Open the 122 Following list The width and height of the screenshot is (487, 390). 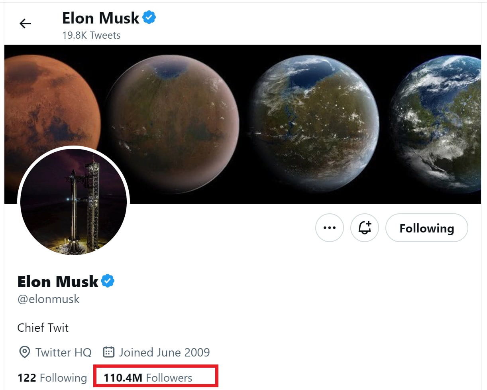coord(52,378)
